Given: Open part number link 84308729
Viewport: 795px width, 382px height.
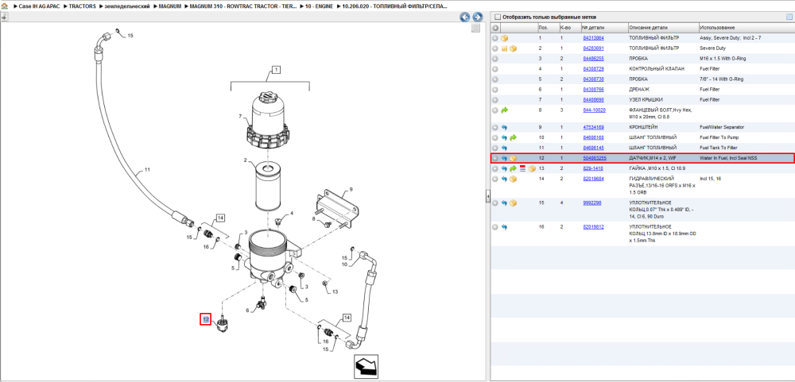Looking at the screenshot, I should 593,69.
